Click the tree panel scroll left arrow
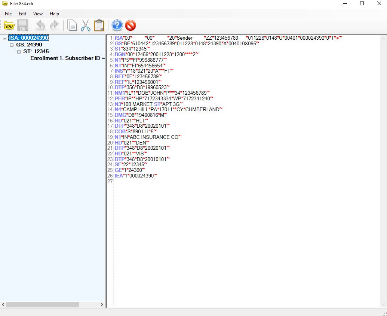Image resolution: width=387 pixels, height=316 pixels. click(3, 305)
